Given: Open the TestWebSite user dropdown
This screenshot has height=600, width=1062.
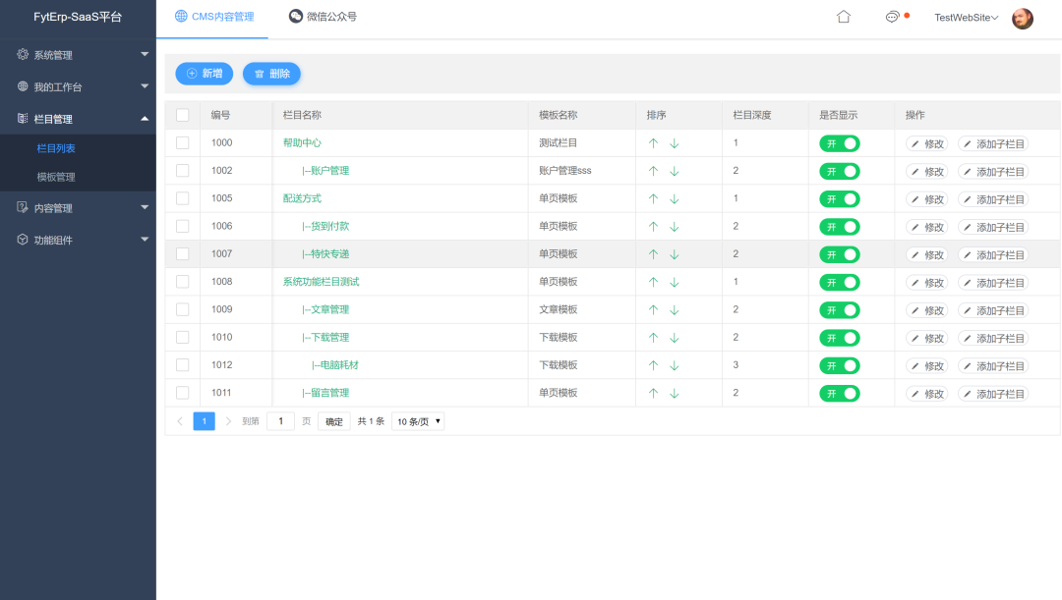Looking at the screenshot, I should pyautogui.click(x=966, y=18).
